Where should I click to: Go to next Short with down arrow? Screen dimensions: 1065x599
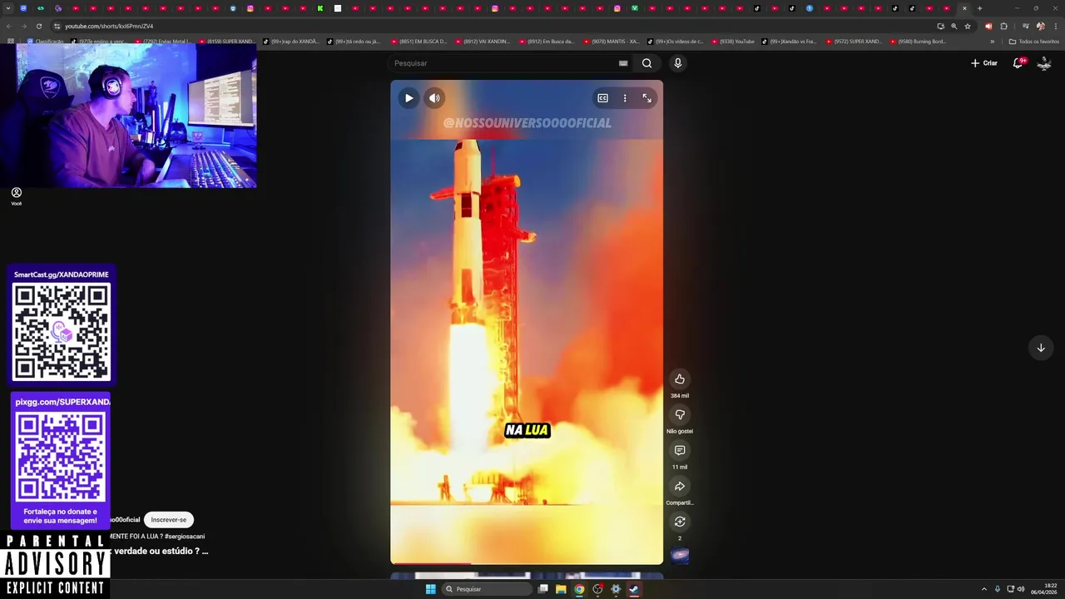click(1040, 348)
